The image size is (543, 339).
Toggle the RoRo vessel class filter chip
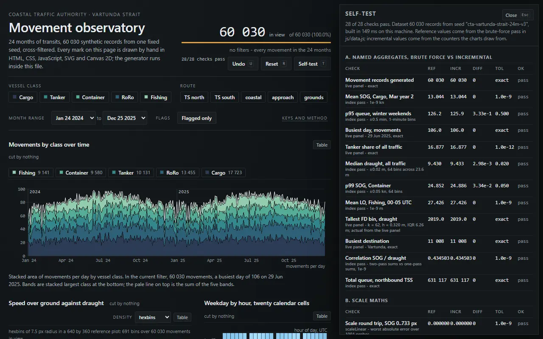(124, 97)
